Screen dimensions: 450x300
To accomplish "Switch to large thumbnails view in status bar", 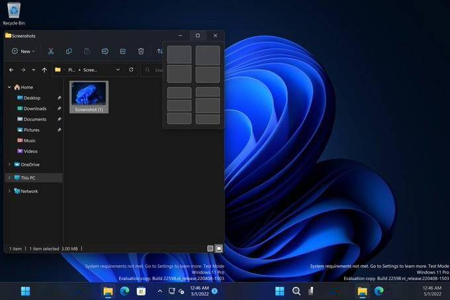I will point(219,248).
